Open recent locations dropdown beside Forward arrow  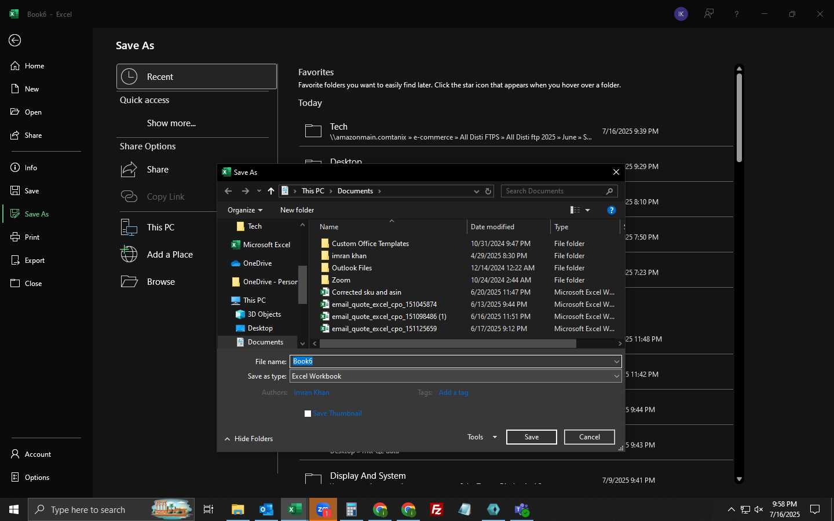coord(259,191)
